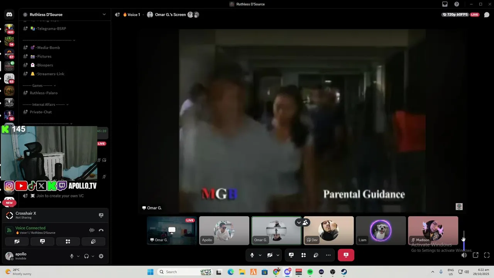Open Spotify from taskbar
Image resolution: width=494 pixels, height=278 pixels.
tap(310, 272)
